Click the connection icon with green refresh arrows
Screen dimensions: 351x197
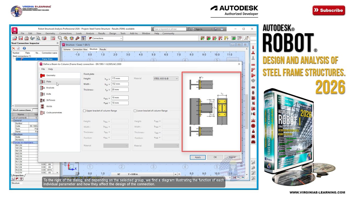[215, 38]
